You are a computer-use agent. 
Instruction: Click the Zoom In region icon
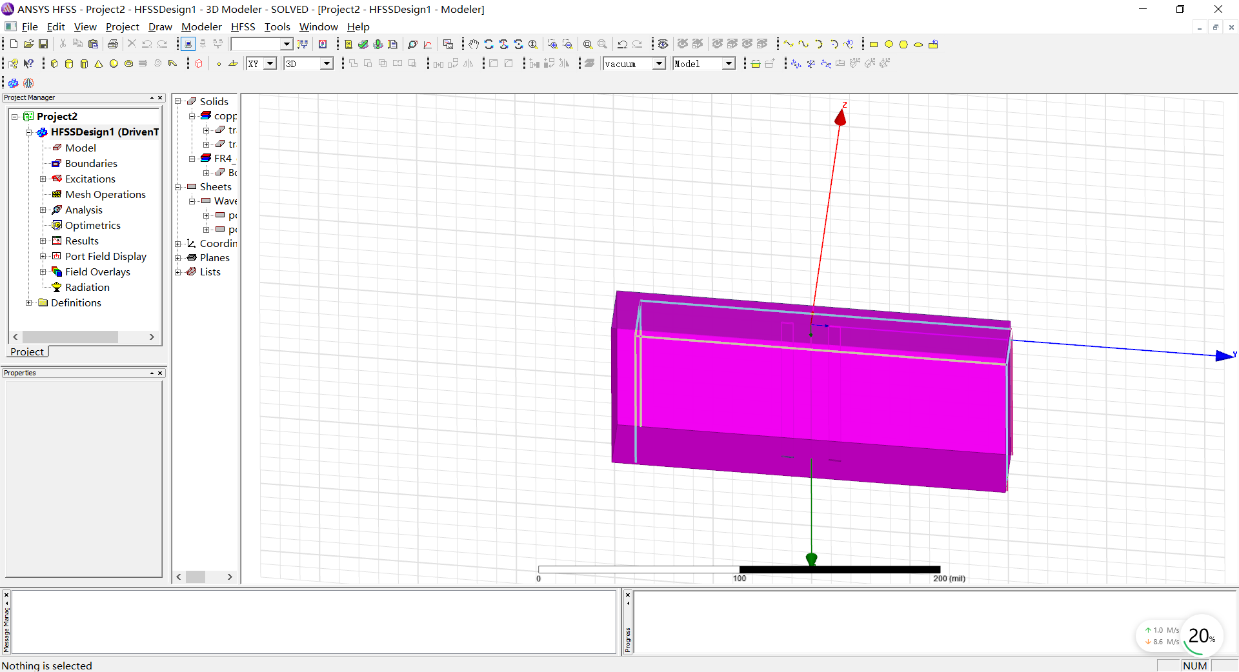tap(552, 44)
